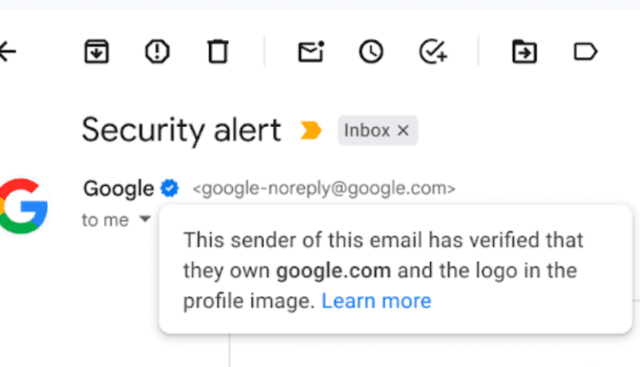Mark the email as unread
The width and height of the screenshot is (640, 367).
pos(311,52)
